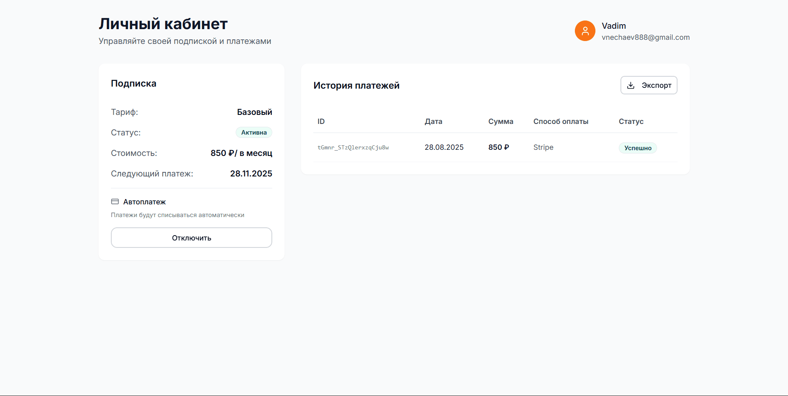This screenshot has width=788, height=396.
Task: Disable autopay via the Отключить button
Action: coord(191,238)
